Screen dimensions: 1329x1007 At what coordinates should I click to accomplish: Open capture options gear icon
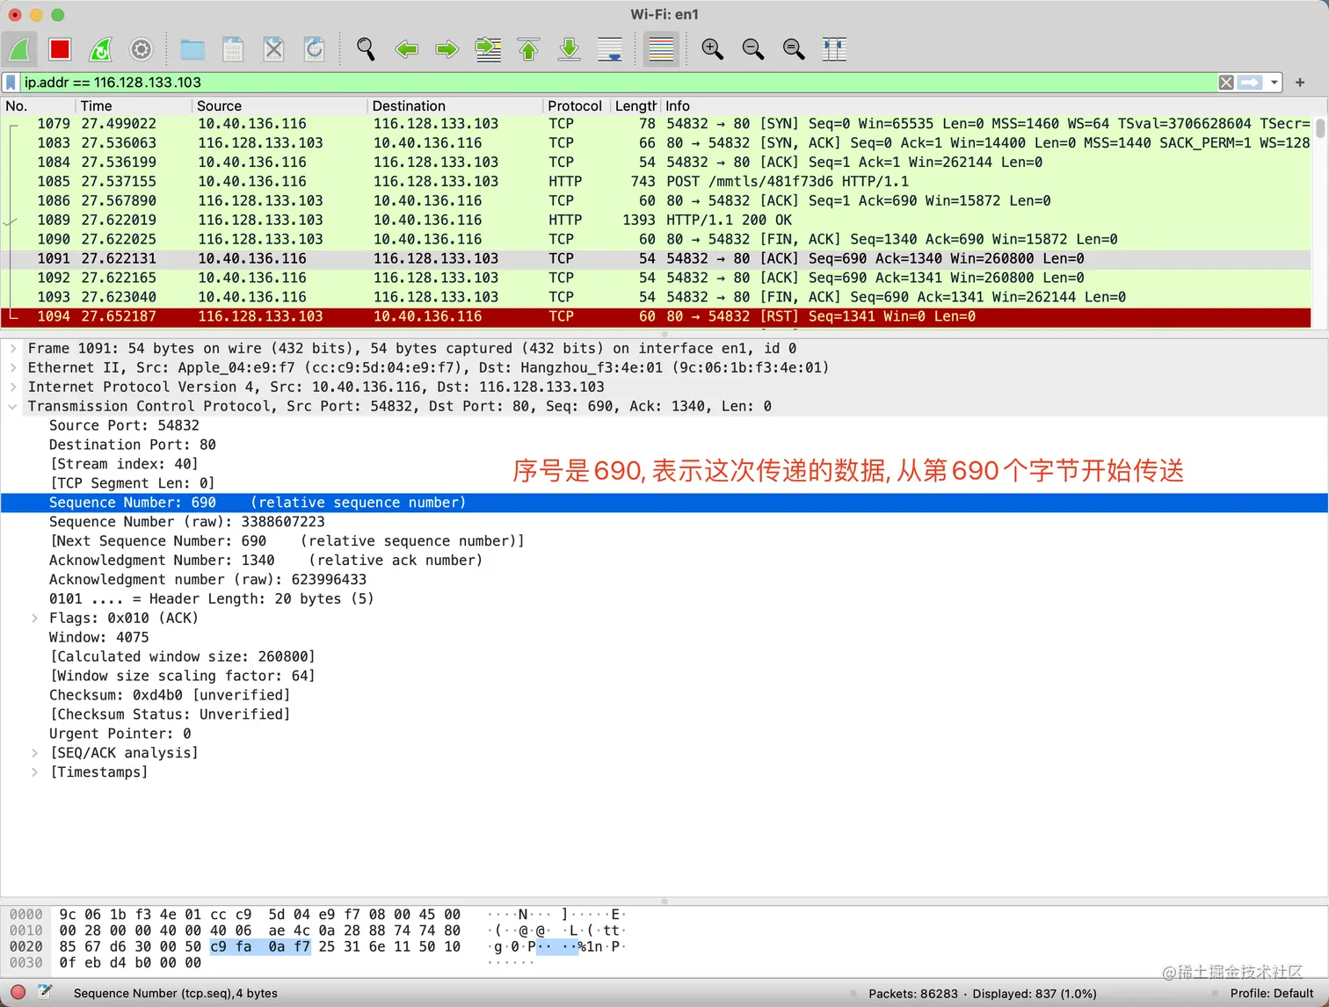(142, 49)
